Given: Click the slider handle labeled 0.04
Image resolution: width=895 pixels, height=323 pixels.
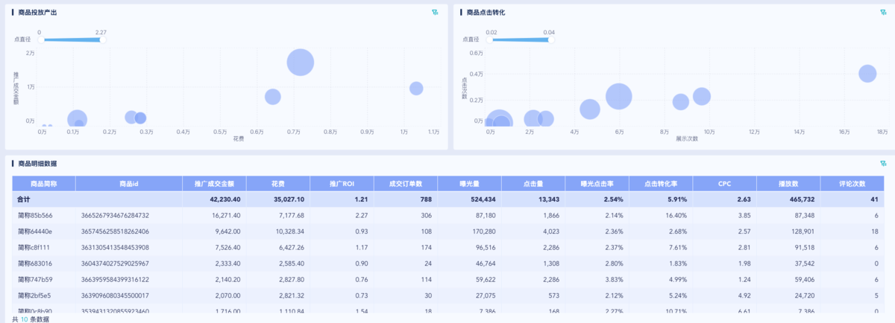Looking at the screenshot, I should tap(550, 39).
